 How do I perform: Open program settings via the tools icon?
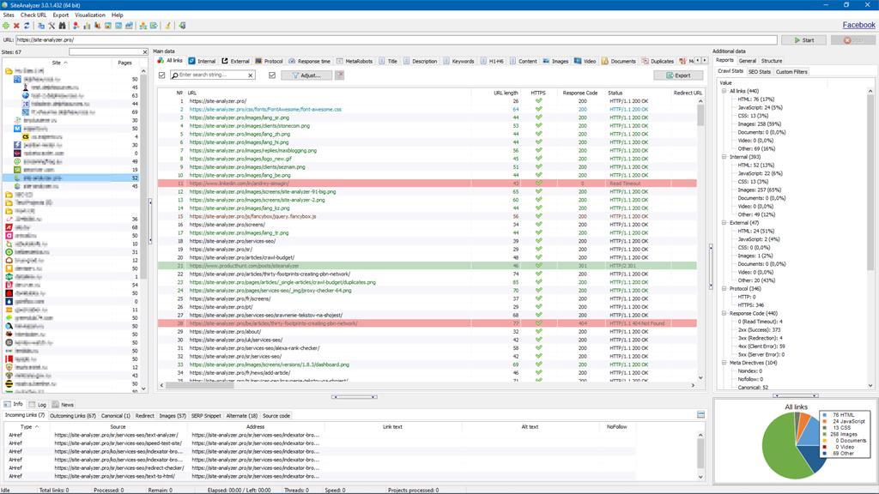(51, 25)
